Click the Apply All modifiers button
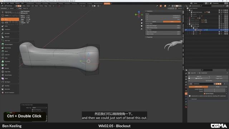 pyautogui.click(x=199, y=76)
